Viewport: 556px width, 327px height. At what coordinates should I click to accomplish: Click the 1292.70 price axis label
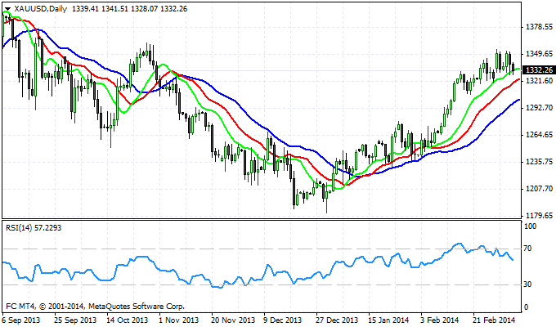[539, 108]
